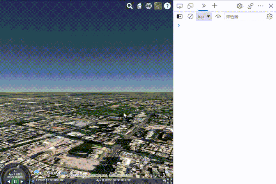Toggle the console sidebar panel
The image size is (276, 184).
click(180, 16)
